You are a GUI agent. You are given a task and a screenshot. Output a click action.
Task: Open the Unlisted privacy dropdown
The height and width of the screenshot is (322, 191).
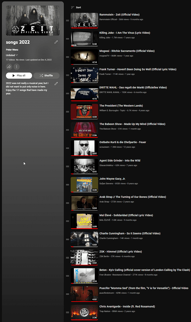point(12,55)
